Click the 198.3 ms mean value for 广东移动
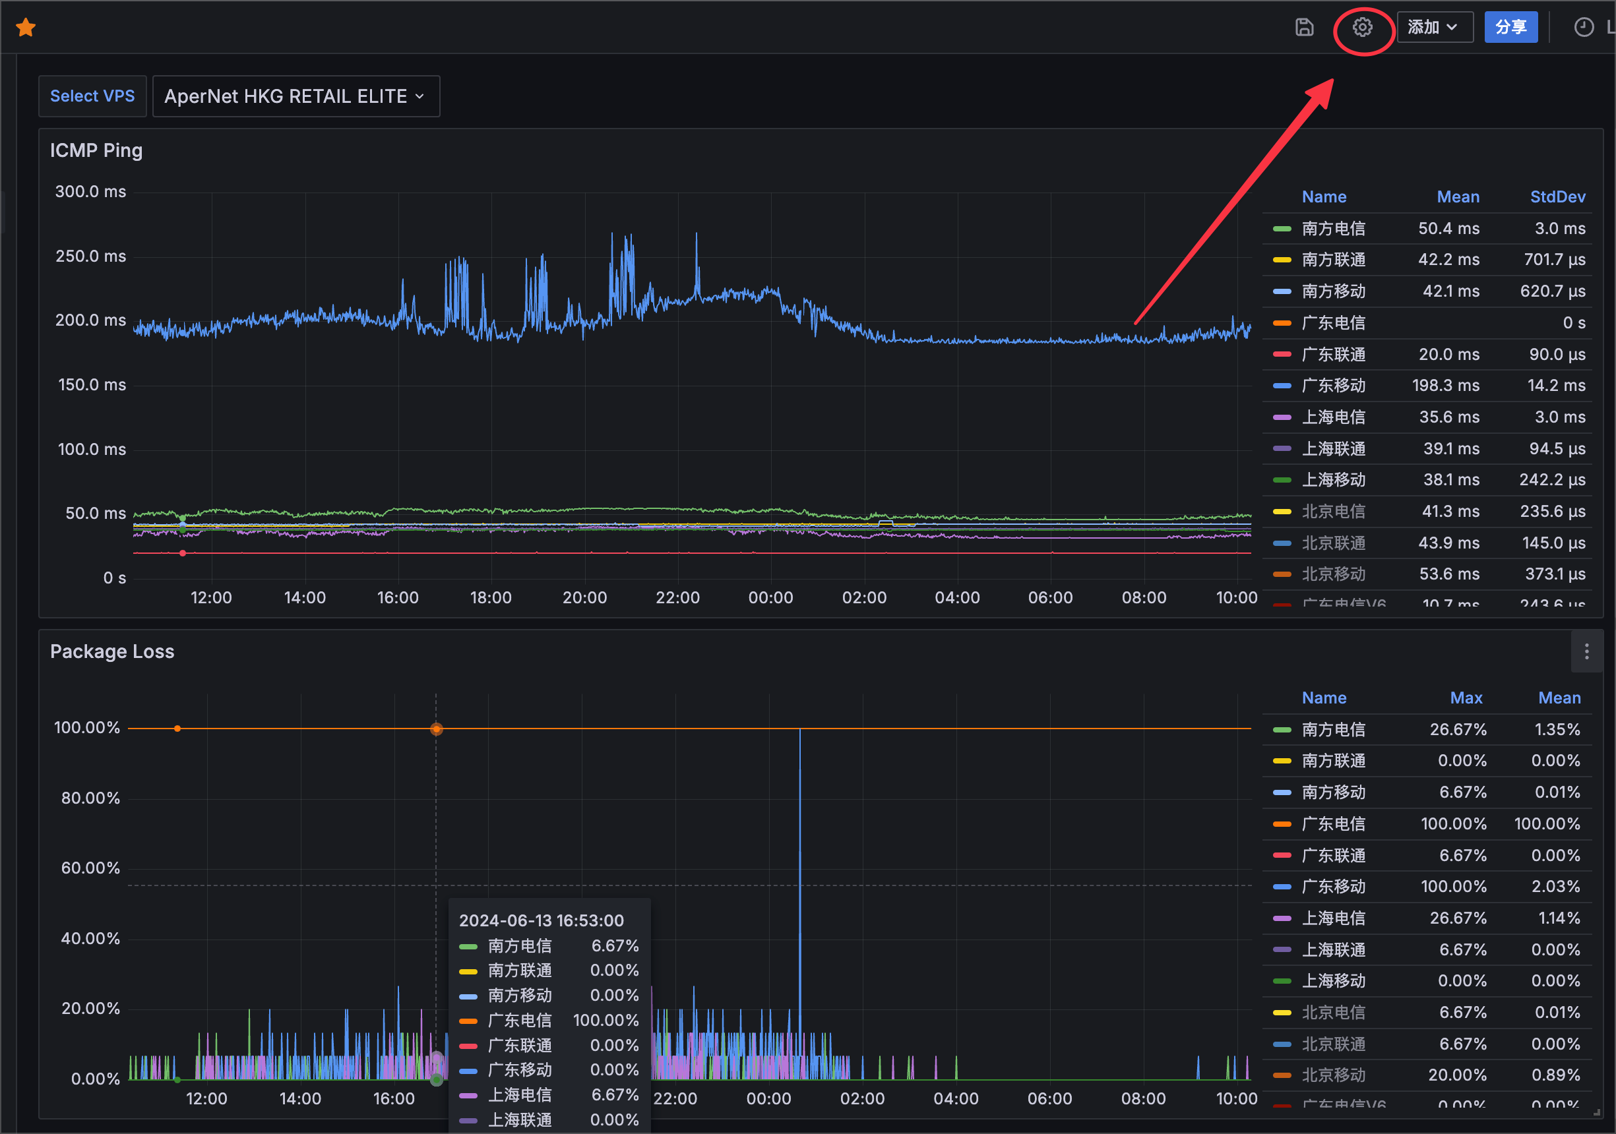 [1446, 386]
